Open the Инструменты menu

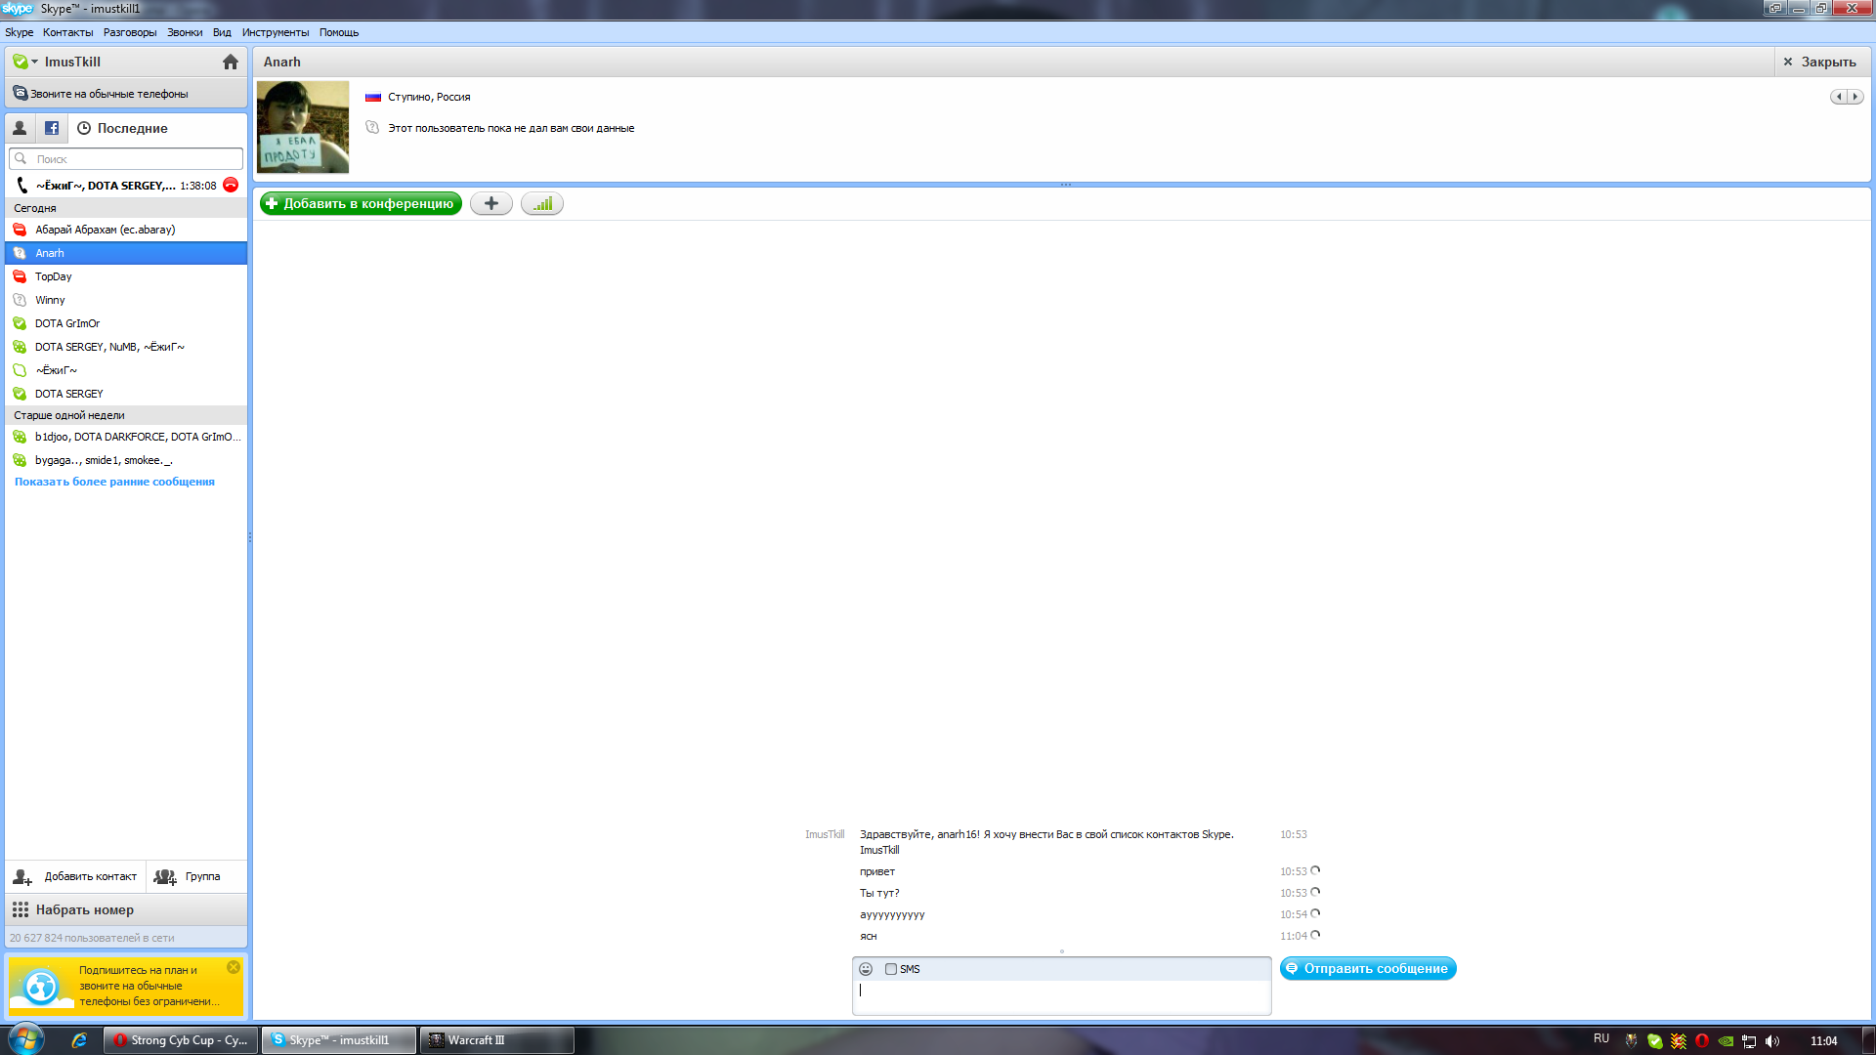click(x=276, y=32)
